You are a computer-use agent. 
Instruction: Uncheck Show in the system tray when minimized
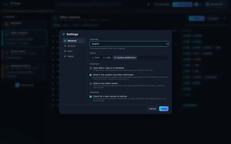point(91,75)
